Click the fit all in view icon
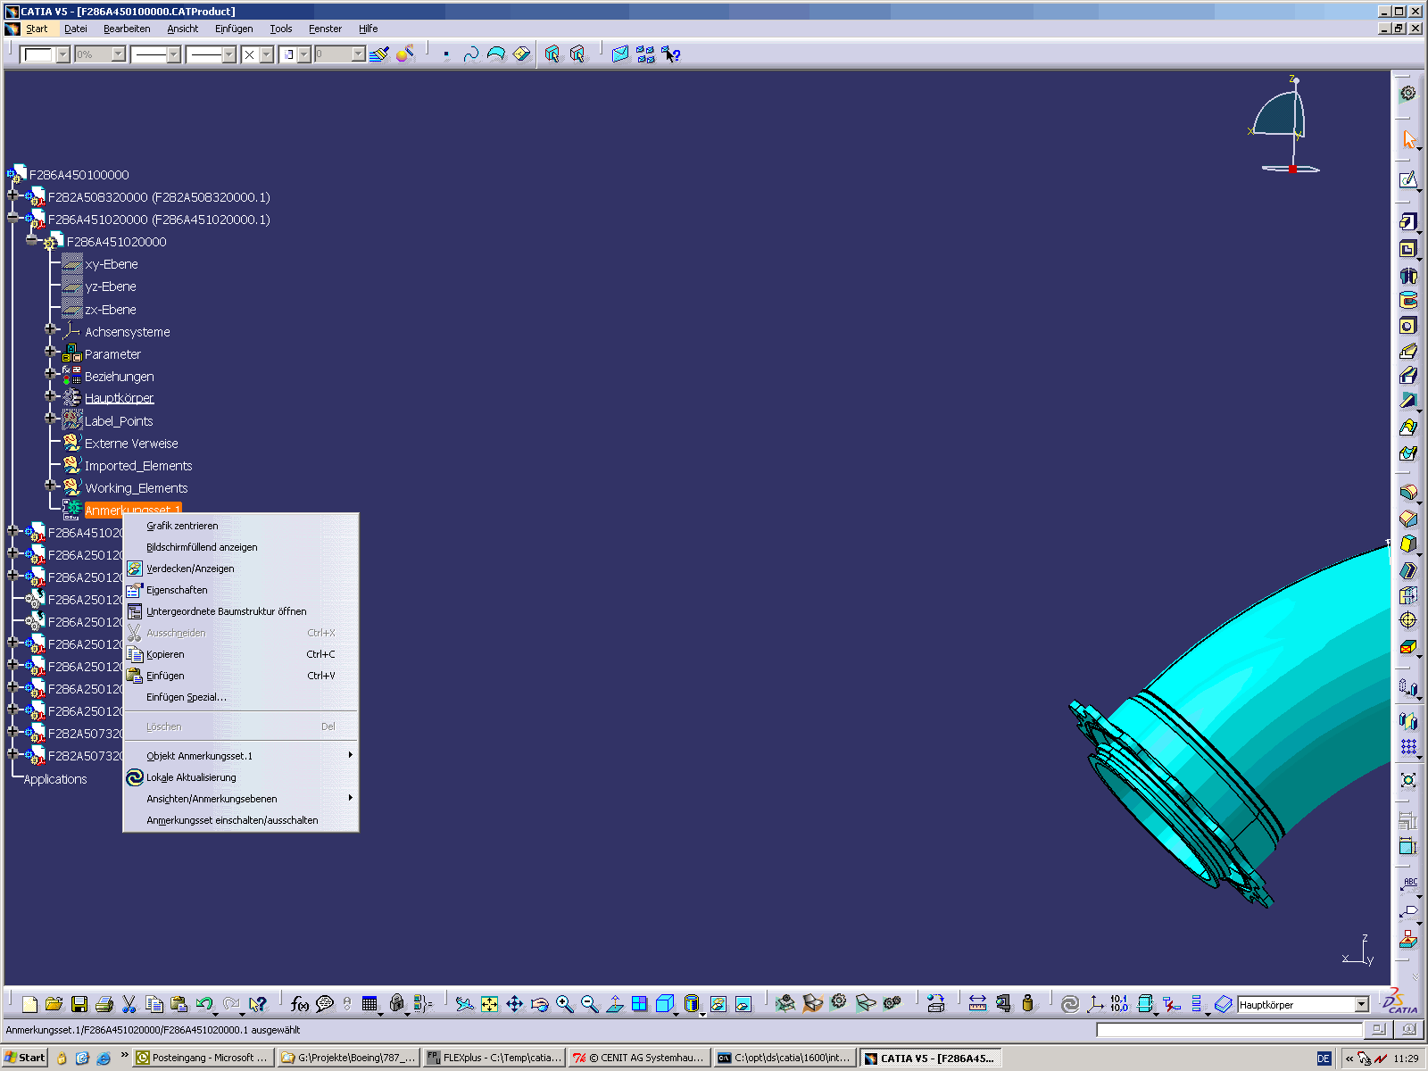The height and width of the screenshot is (1071, 1428). click(489, 1004)
